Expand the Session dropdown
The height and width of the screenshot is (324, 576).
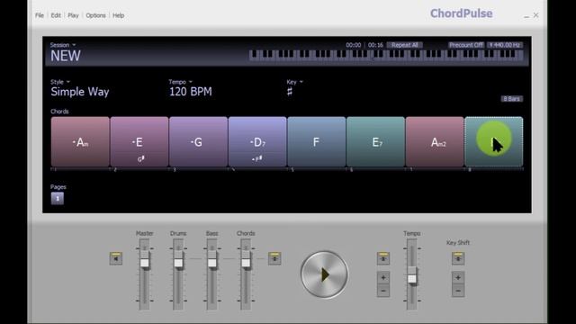(x=63, y=45)
